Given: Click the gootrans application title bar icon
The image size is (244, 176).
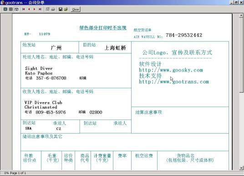Looking at the screenshot, I should click(2, 2).
